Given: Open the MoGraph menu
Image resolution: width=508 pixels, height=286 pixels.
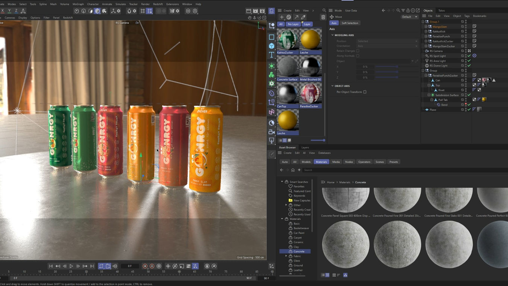Looking at the screenshot, I should click(78, 4).
